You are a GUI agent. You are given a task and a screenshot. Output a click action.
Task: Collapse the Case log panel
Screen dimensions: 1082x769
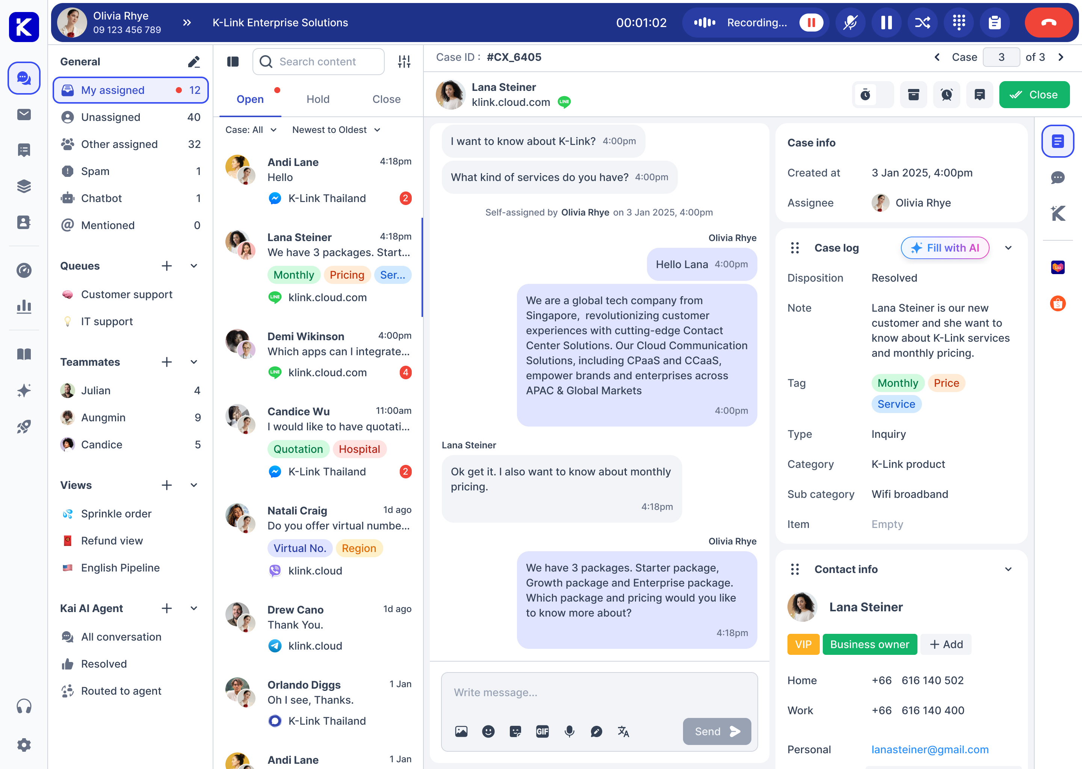coord(1008,248)
